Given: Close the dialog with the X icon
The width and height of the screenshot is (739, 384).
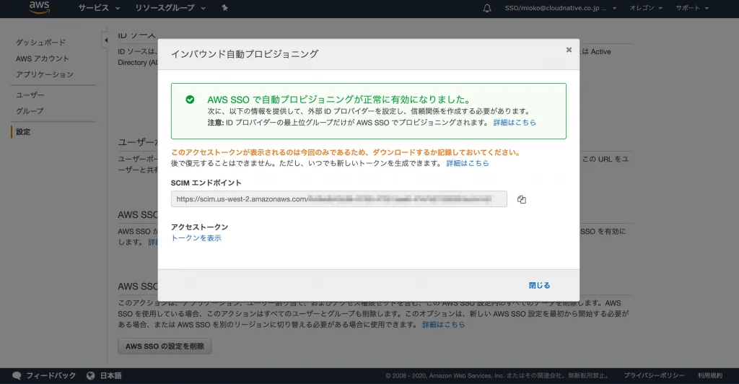Looking at the screenshot, I should 569,50.
